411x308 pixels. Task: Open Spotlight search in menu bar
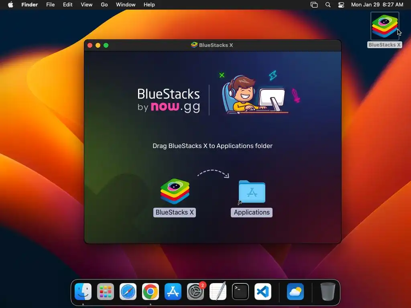(x=328, y=5)
